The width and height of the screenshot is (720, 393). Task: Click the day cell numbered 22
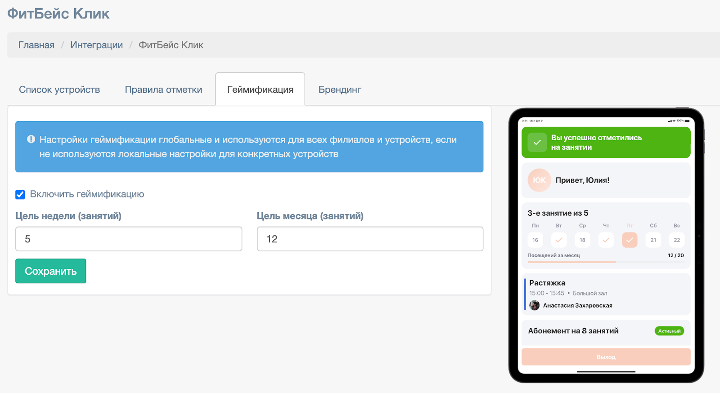[x=677, y=240]
